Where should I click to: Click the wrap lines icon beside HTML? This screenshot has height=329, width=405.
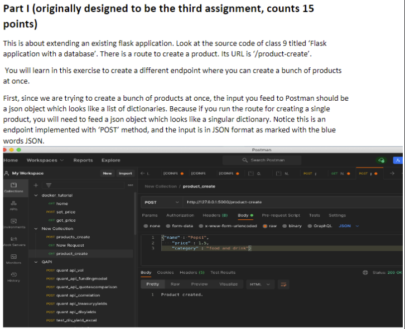pyautogui.click(x=283, y=284)
